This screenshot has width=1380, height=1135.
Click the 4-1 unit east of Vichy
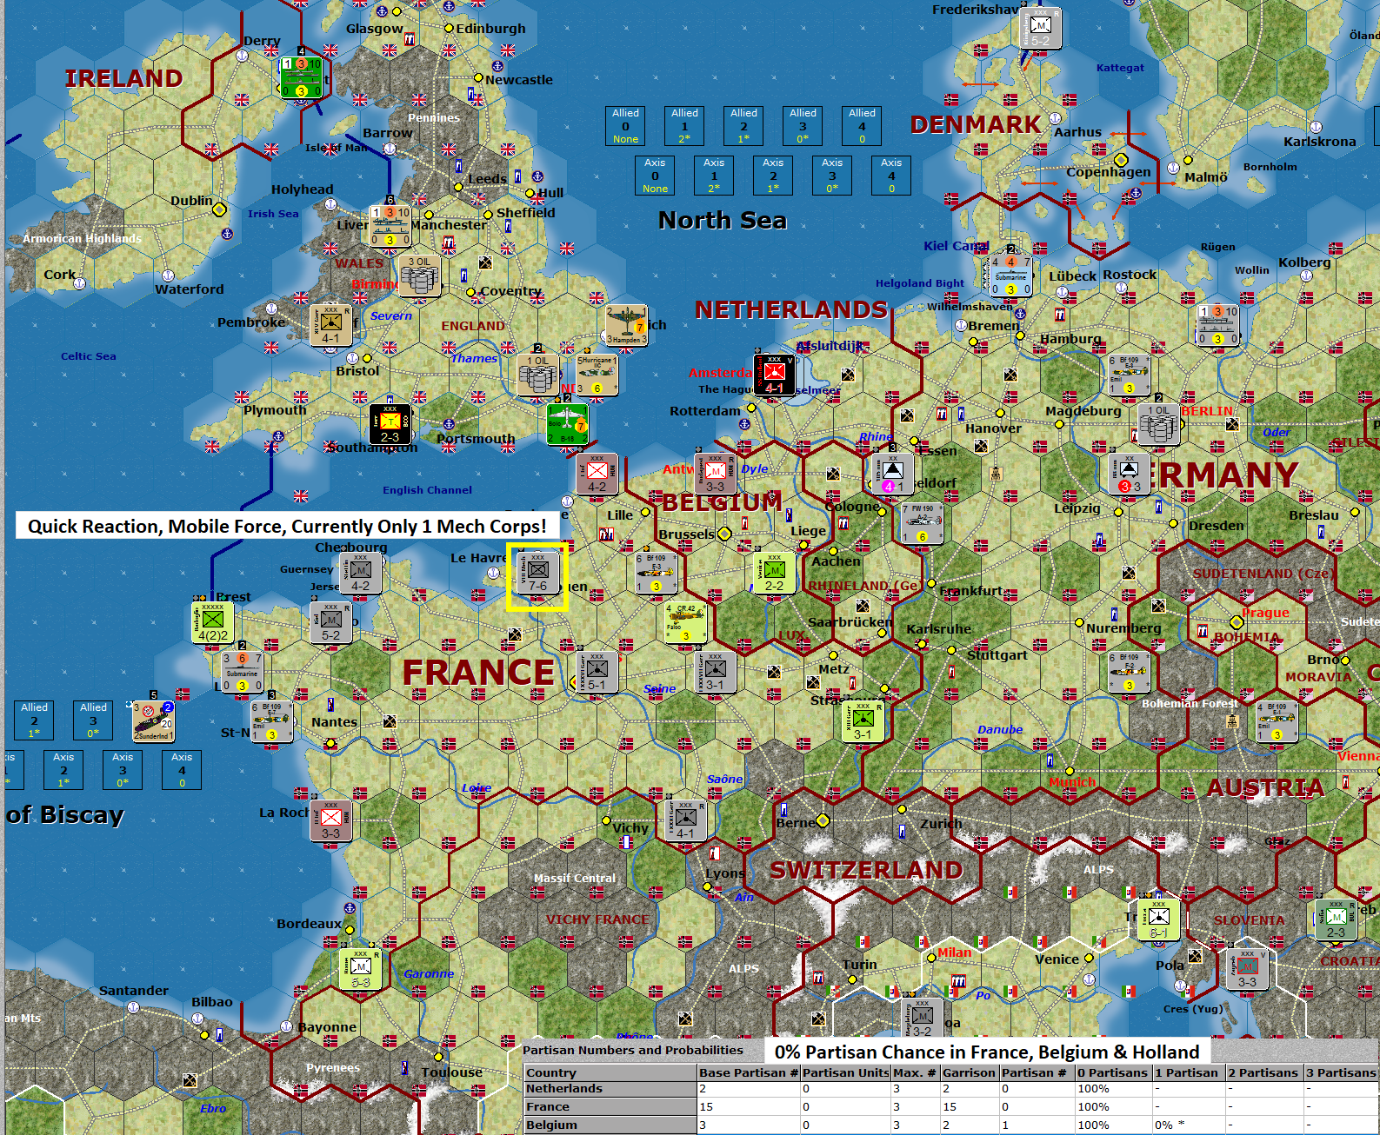(x=686, y=820)
